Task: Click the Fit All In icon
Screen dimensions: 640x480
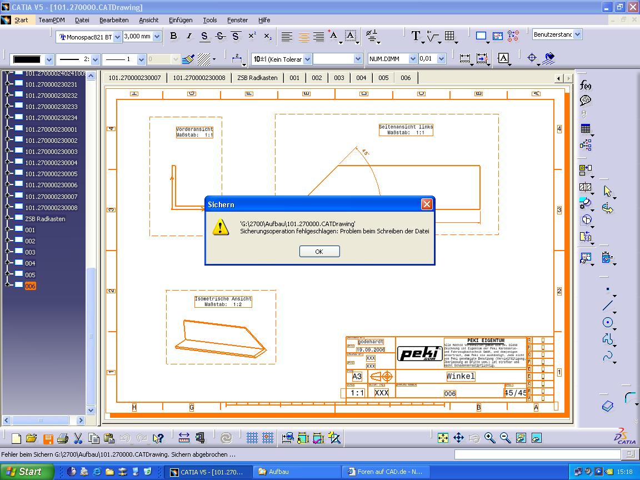Action: (442, 438)
